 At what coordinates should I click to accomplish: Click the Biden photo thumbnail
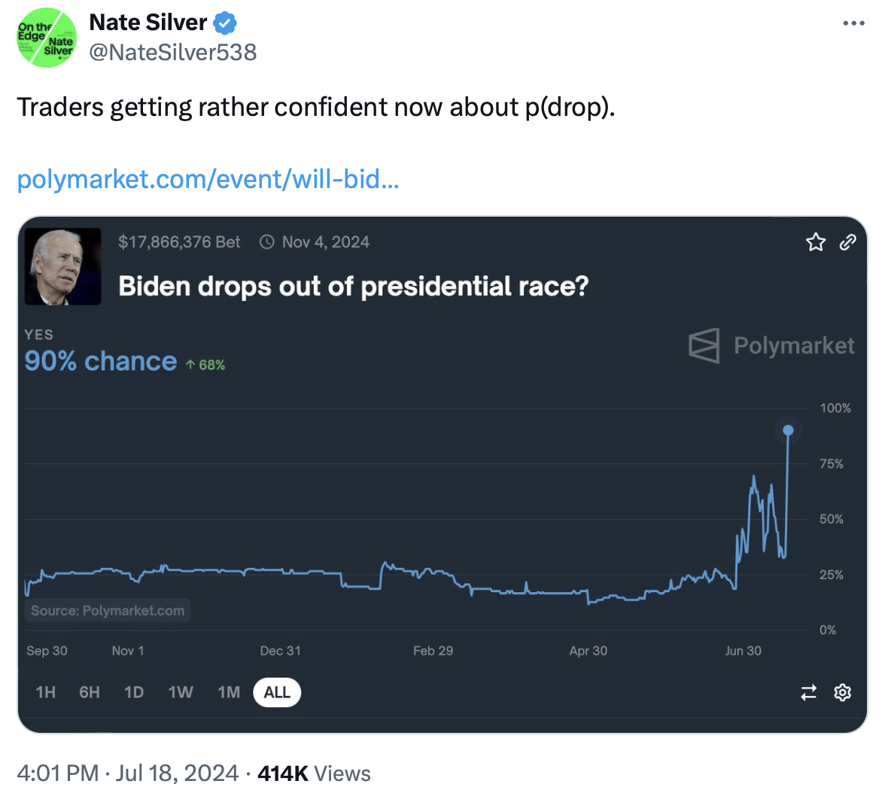tap(63, 266)
